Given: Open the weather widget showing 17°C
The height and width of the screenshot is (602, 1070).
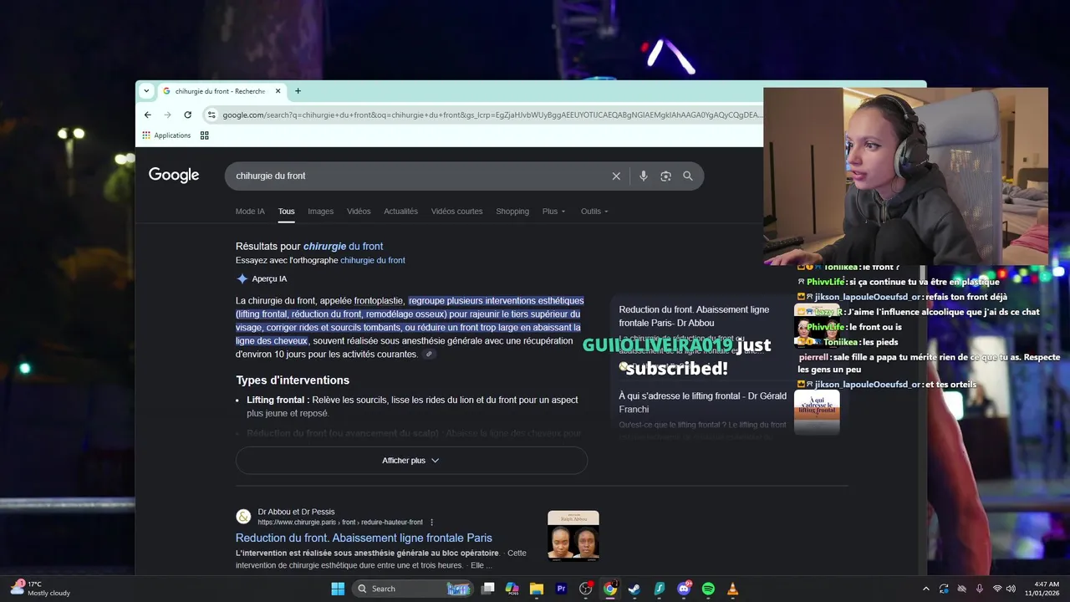Looking at the screenshot, I should click(40, 589).
